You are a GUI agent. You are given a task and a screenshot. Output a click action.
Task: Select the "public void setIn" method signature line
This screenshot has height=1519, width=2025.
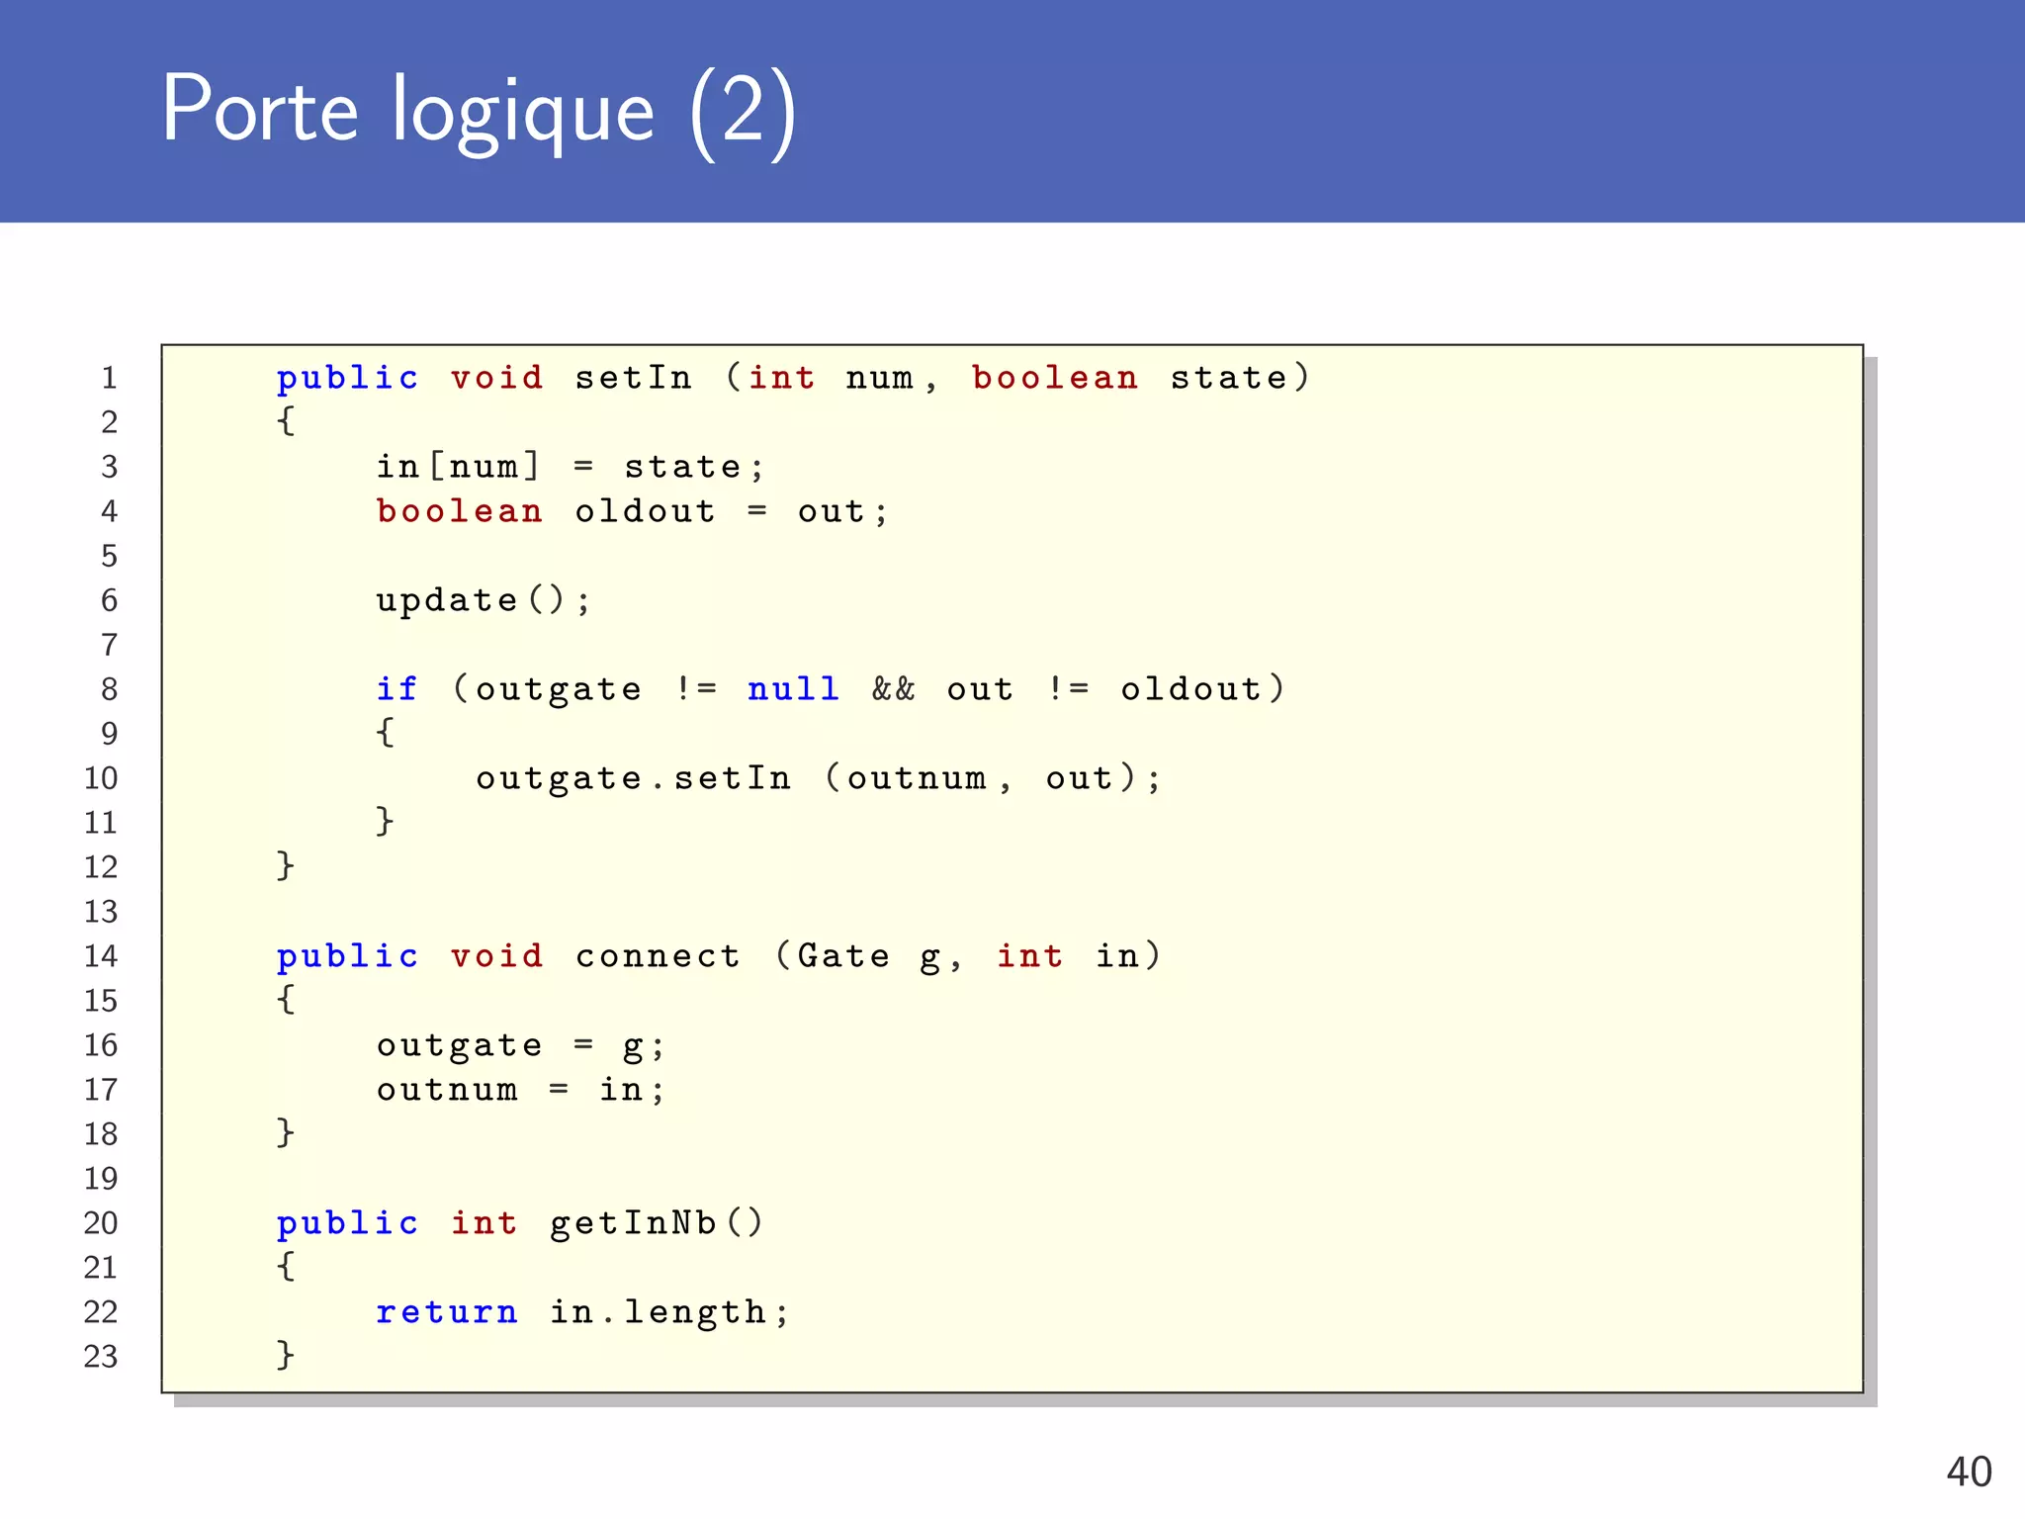tap(793, 378)
